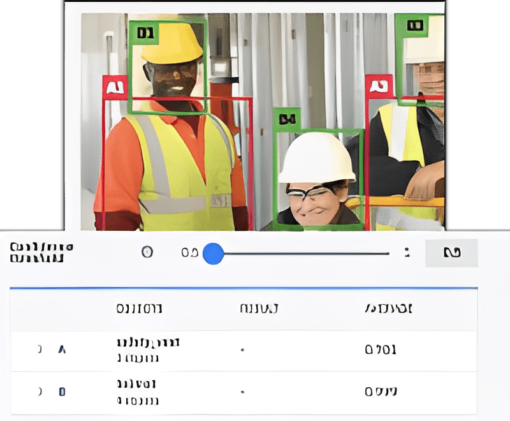
Task: Toggle visibility for detection row A
Action: coord(40,349)
